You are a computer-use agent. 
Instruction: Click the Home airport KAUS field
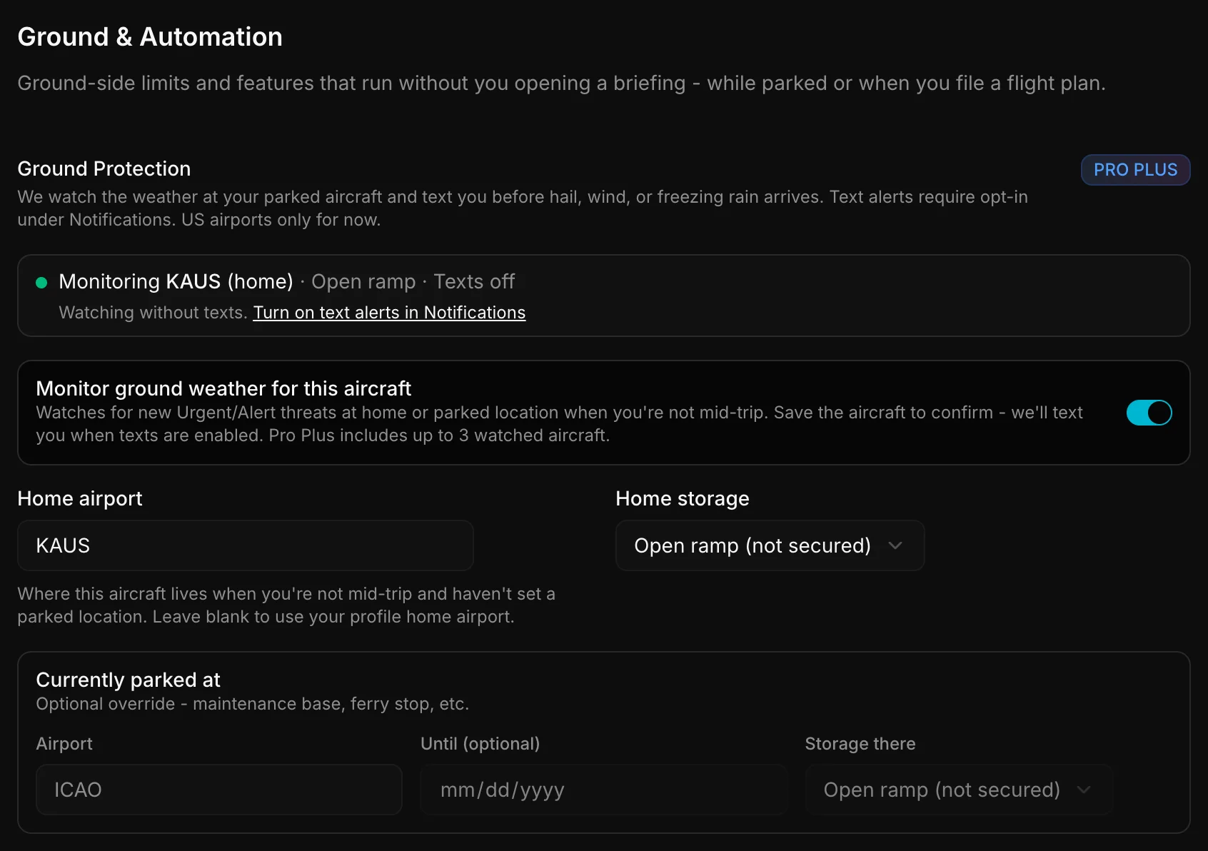pyautogui.click(x=246, y=545)
